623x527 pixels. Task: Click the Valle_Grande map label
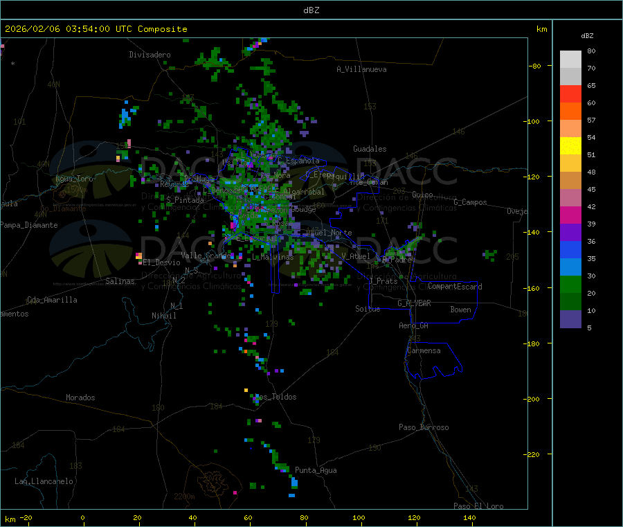point(206,255)
